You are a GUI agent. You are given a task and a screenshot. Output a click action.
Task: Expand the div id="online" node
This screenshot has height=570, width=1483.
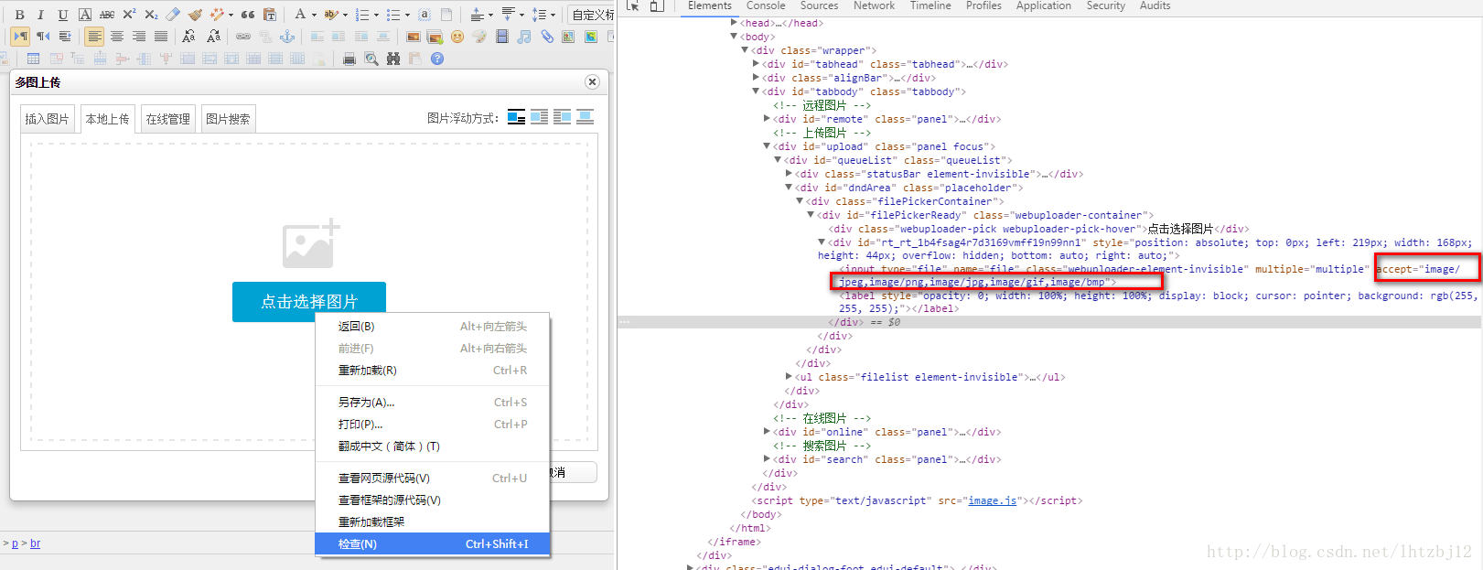pyautogui.click(x=767, y=432)
